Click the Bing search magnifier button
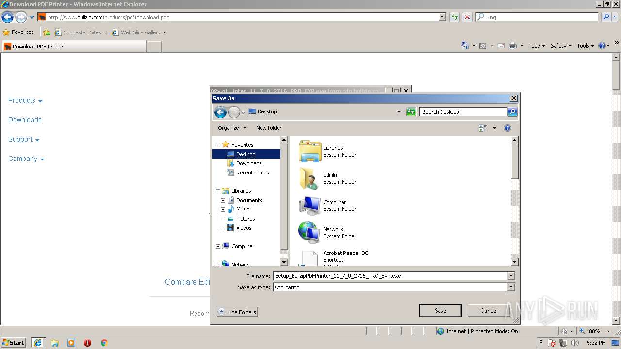Image resolution: width=621 pixels, height=349 pixels. coord(606,17)
